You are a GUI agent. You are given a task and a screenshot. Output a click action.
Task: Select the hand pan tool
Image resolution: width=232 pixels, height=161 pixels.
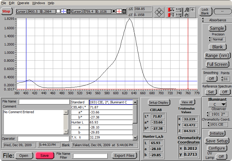coord(187,15)
